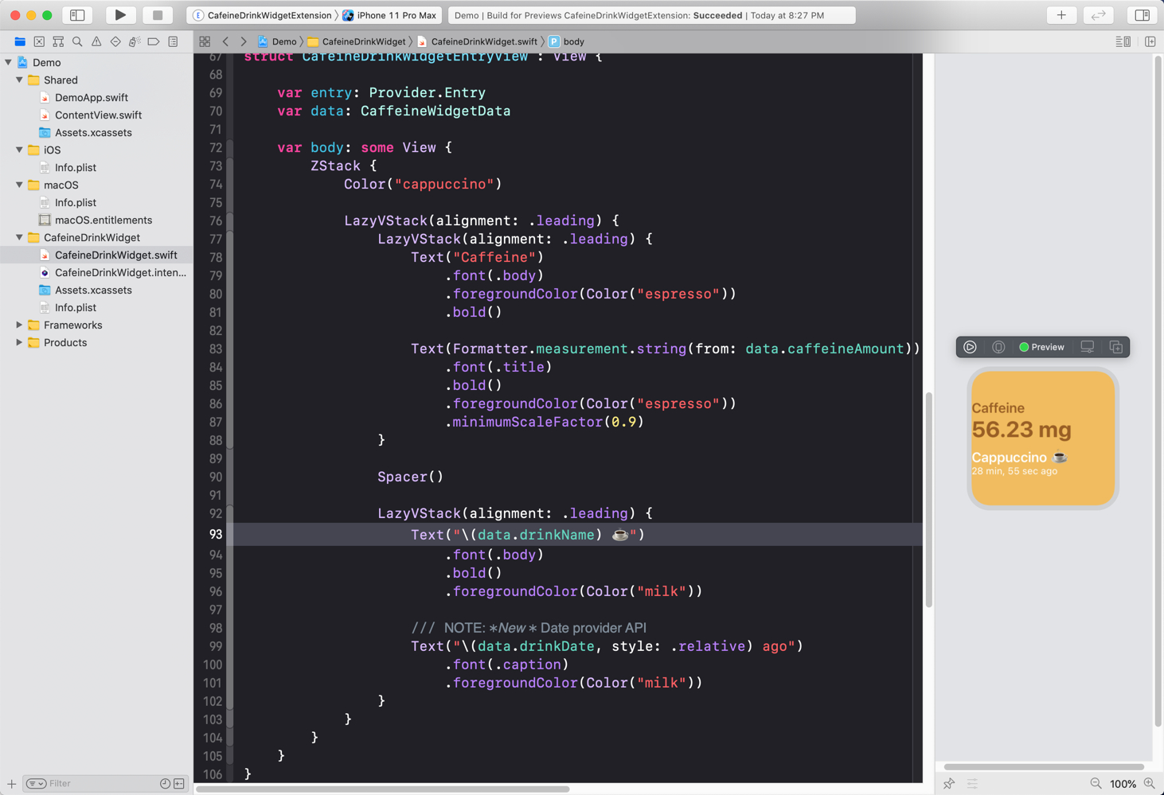Viewport: 1164px width, 795px height.
Task: Zoom out the preview canvas
Action: [1096, 784]
